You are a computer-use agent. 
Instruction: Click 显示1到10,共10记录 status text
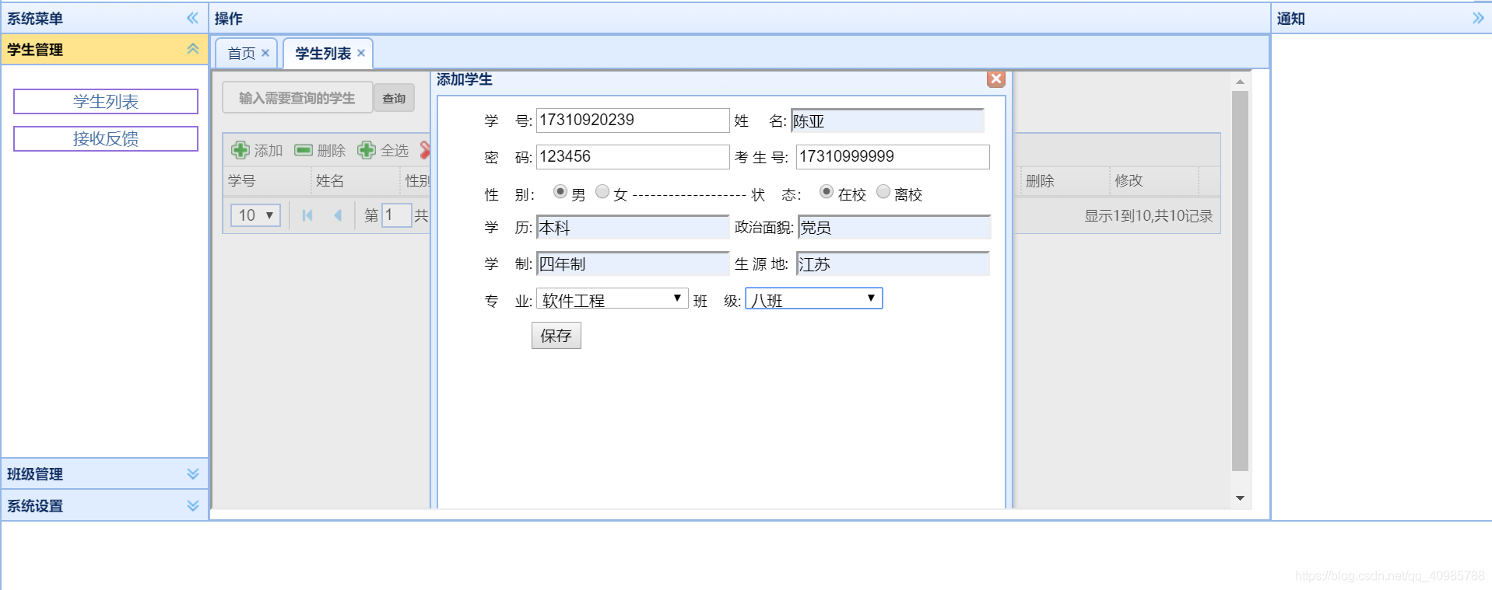click(1149, 215)
